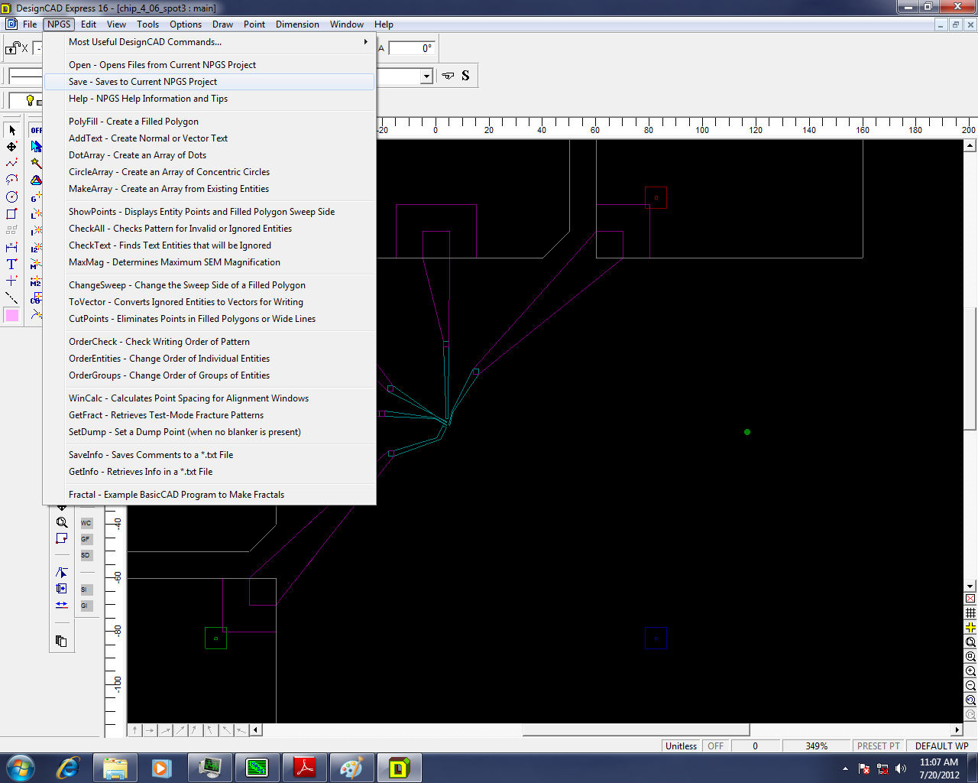The image size is (978, 783).
Task: Select the circle drawing tool
Action: point(11,197)
